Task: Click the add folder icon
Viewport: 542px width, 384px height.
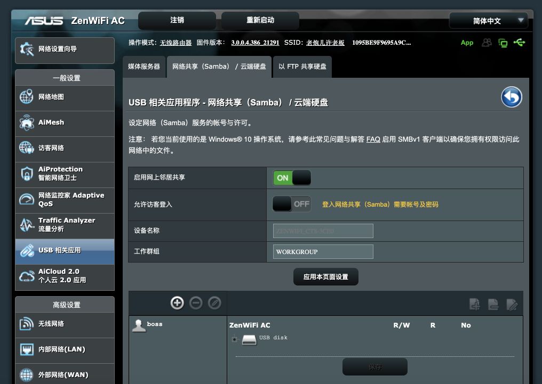Action: 475,304
